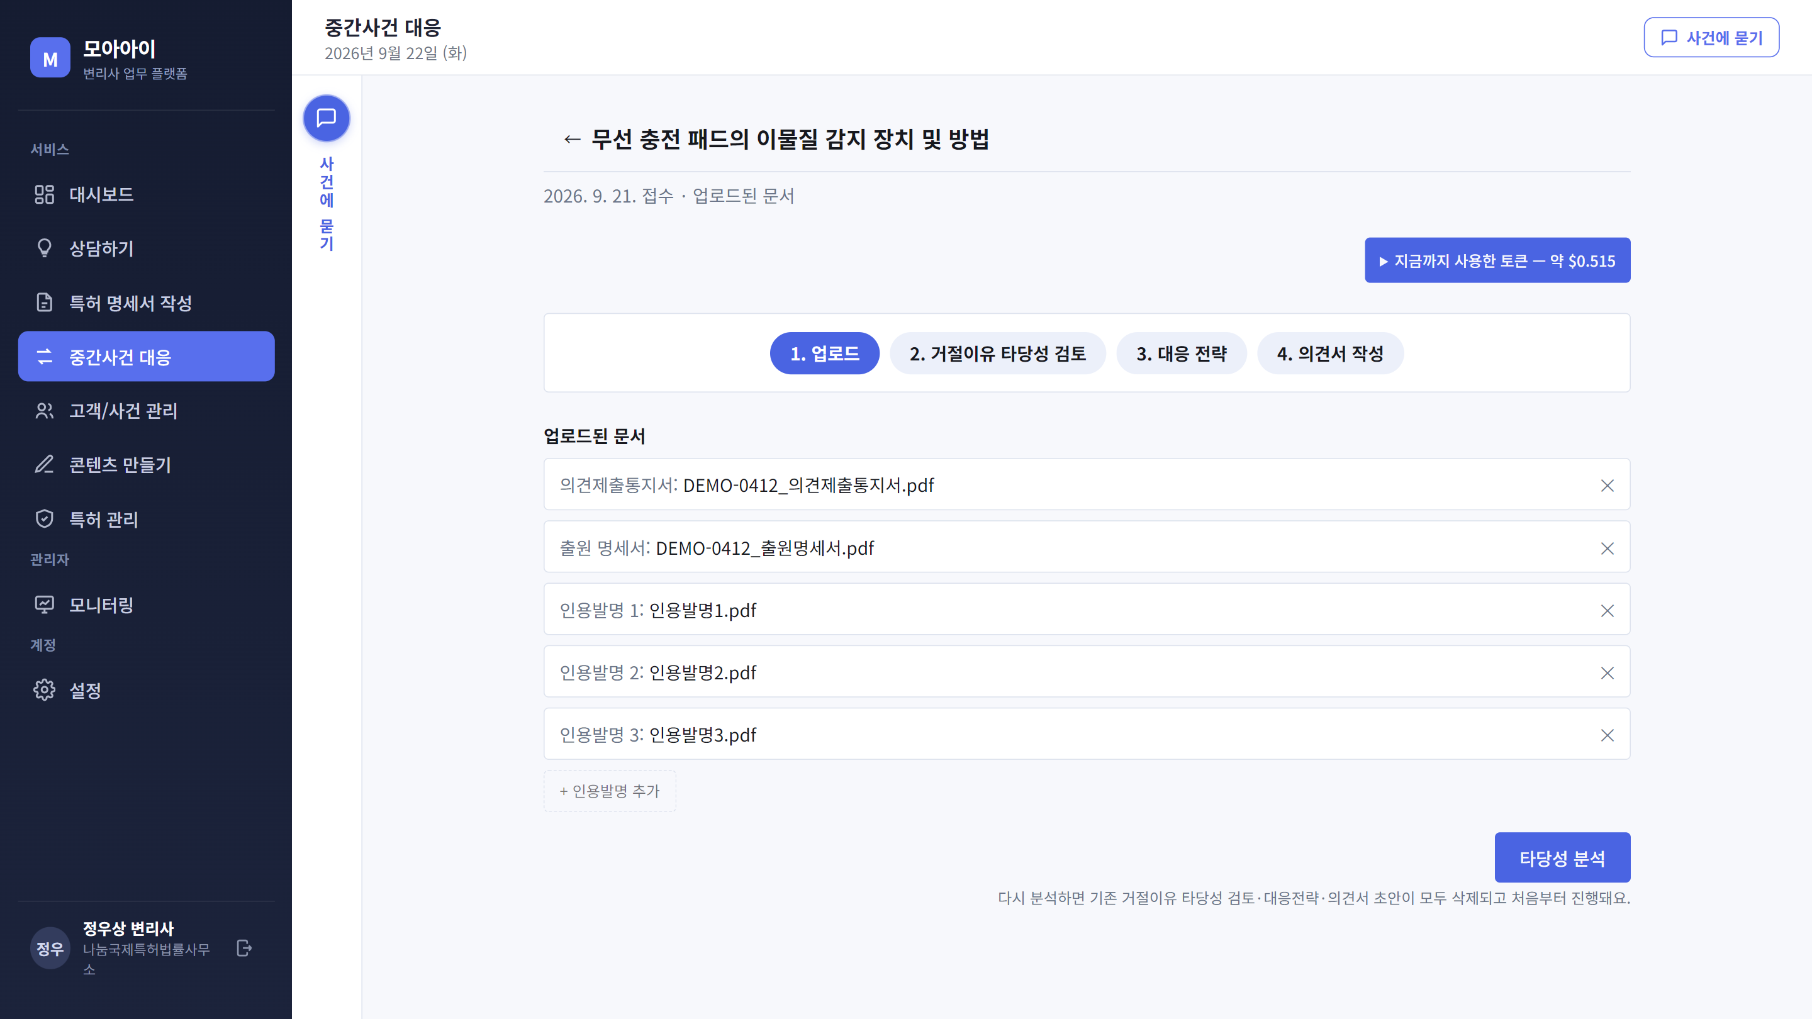The height and width of the screenshot is (1019, 1812).
Task: Delete the 인용발명1.pdf entry
Action: click(1607, 610)
